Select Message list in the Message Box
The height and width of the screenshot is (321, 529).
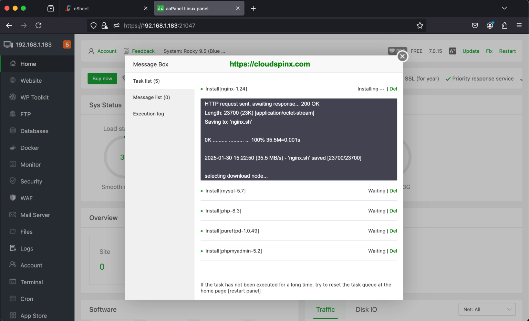tap(152, 97)
